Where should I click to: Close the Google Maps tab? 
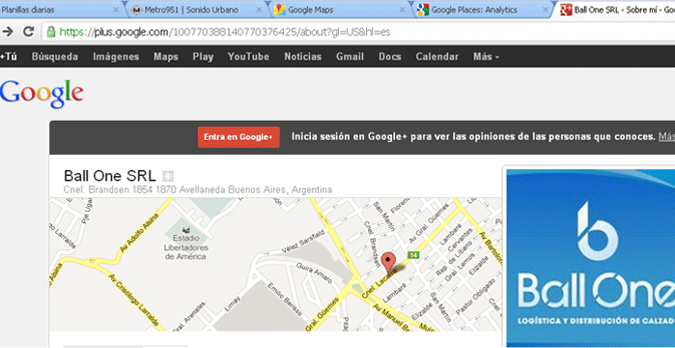coord(403,10)
